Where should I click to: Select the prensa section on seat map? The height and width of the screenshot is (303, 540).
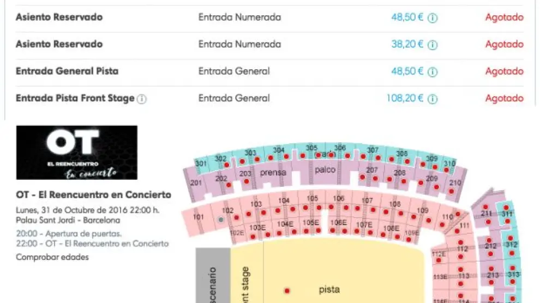pyautogui.click(x=273, y=173)
